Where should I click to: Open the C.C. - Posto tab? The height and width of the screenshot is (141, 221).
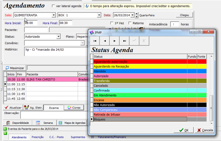(x=56, y=137)
